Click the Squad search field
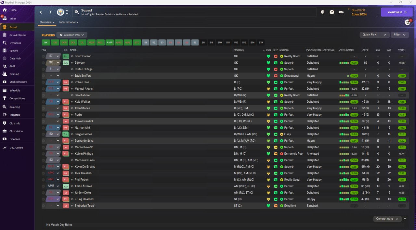Image resolution: width=416 pixels, height=230 pixels. [x=194, y=12]
